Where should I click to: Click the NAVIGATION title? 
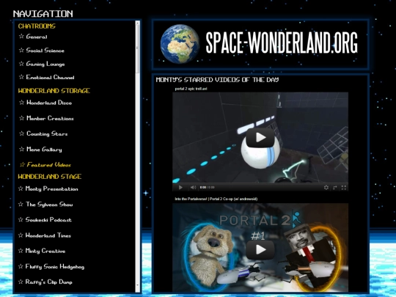[x=43, y=14]
